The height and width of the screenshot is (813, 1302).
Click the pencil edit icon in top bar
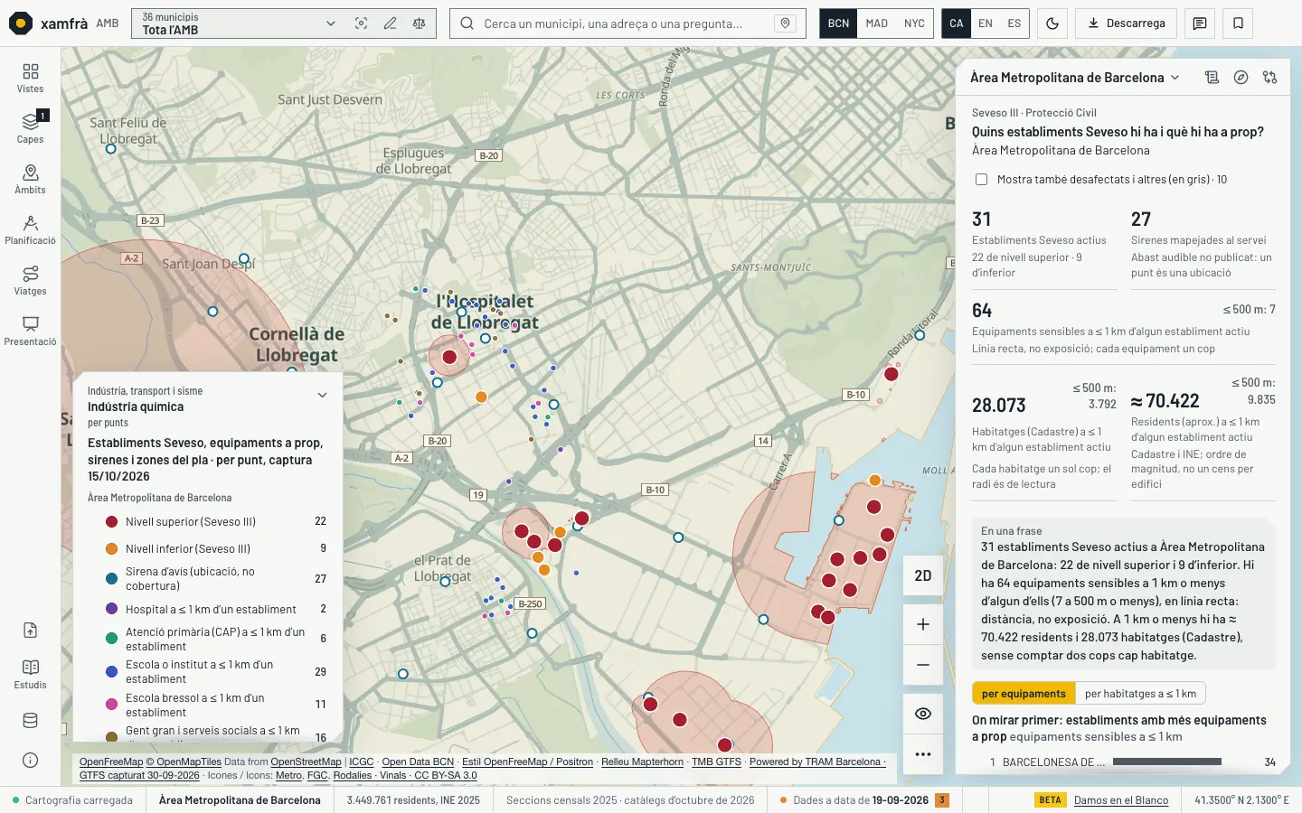pos(390,23)
